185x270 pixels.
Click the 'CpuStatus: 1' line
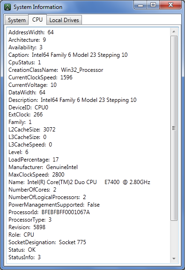coord(25,62)
